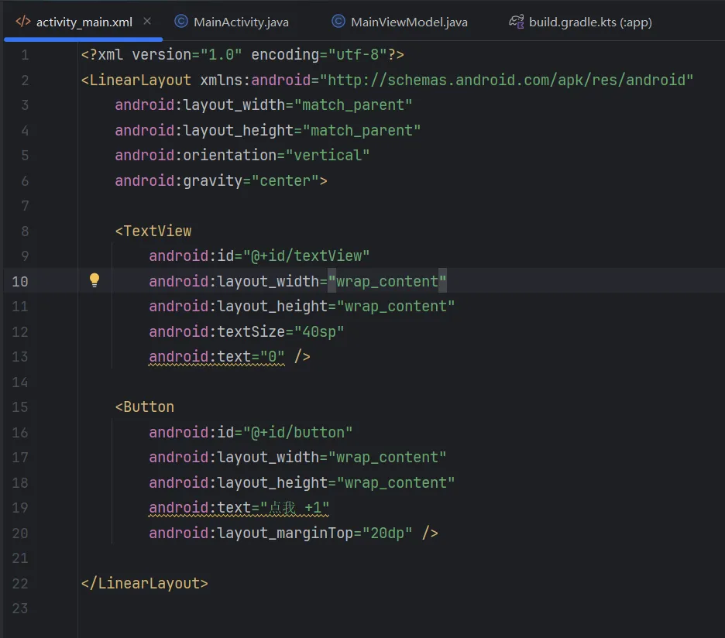Place cursor on the Button opening tag
725x638 pixels.
(148, 407)
